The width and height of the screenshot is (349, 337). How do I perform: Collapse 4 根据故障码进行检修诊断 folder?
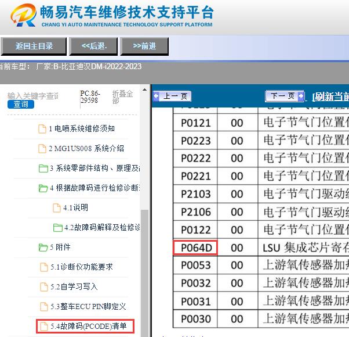click(x=95, y=188)
